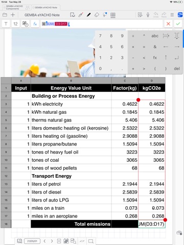The width and height of the screenshot is (184, 245).
Task: Open the font size 12 selector
Action: (x=15, y=24)
